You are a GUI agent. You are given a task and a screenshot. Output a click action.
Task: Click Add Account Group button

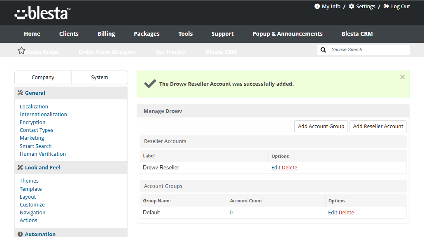coord(321,127)
